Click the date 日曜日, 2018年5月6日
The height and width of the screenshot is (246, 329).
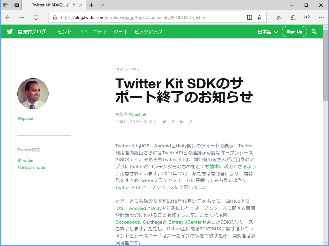click(136, 121)
